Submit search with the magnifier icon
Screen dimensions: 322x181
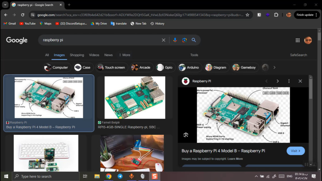pos(194,40)
